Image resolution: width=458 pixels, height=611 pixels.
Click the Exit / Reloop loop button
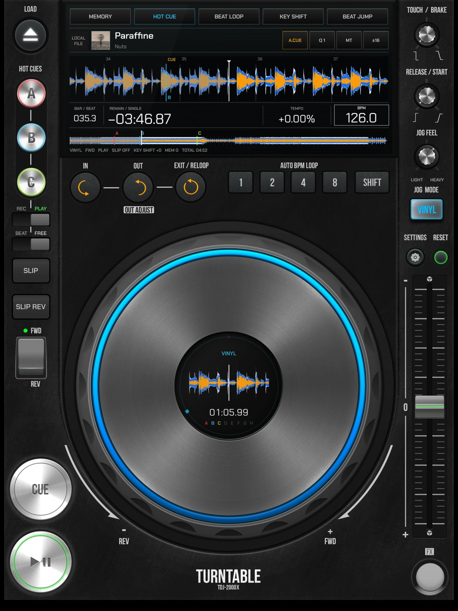click(191, 187)
